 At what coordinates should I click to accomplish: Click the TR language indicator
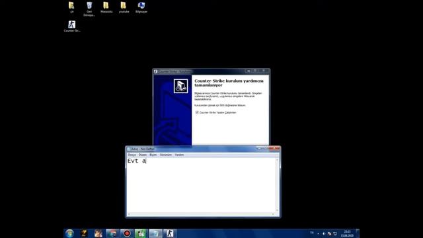point(312,233)
